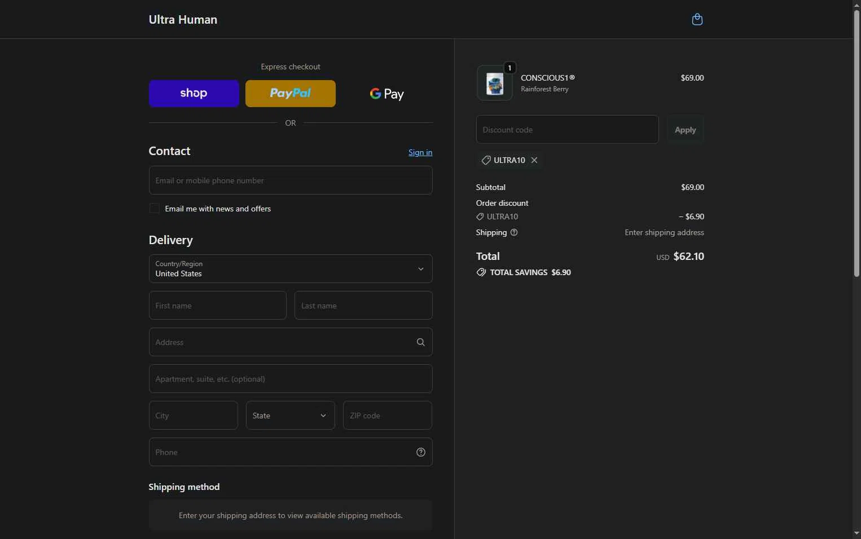Click the page vertical scrollbar

coord(856,144)
